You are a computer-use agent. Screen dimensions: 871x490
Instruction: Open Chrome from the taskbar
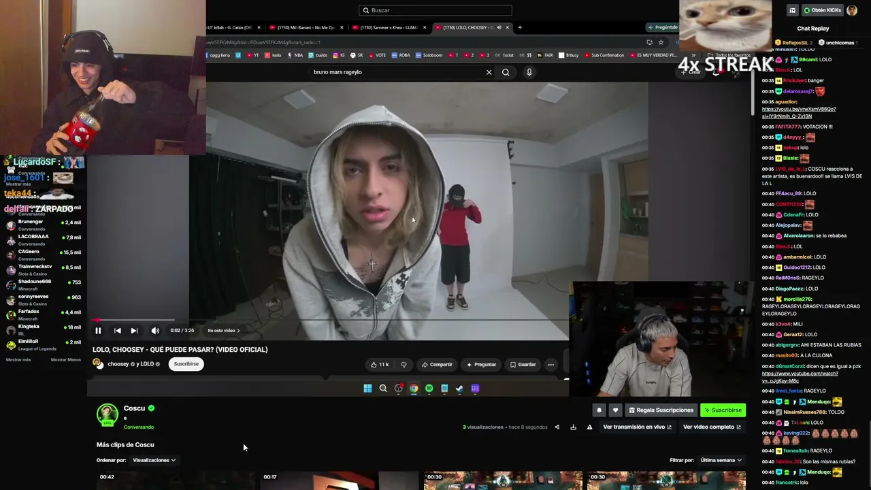[414, 389]
